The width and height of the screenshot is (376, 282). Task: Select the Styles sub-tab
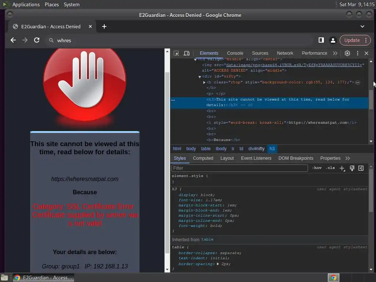tap(180, 158)
